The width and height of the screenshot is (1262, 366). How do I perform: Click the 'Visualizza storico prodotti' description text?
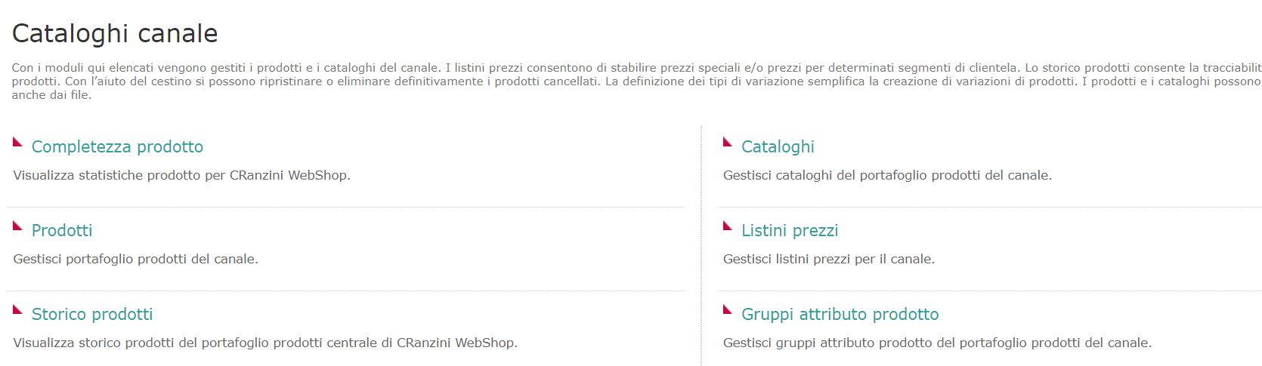tap(265, 343)
